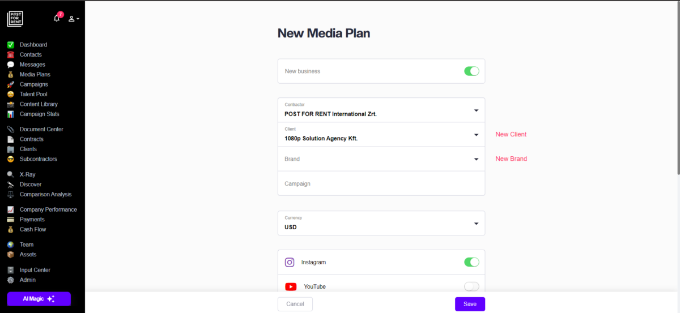Click the notification bell icon
This screenshot has height=313, width=680.
point(57,19)
